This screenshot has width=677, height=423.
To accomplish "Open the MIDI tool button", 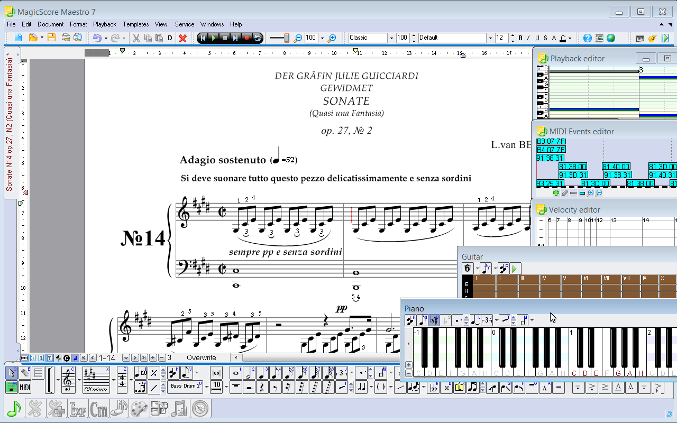I will point(25,388).
